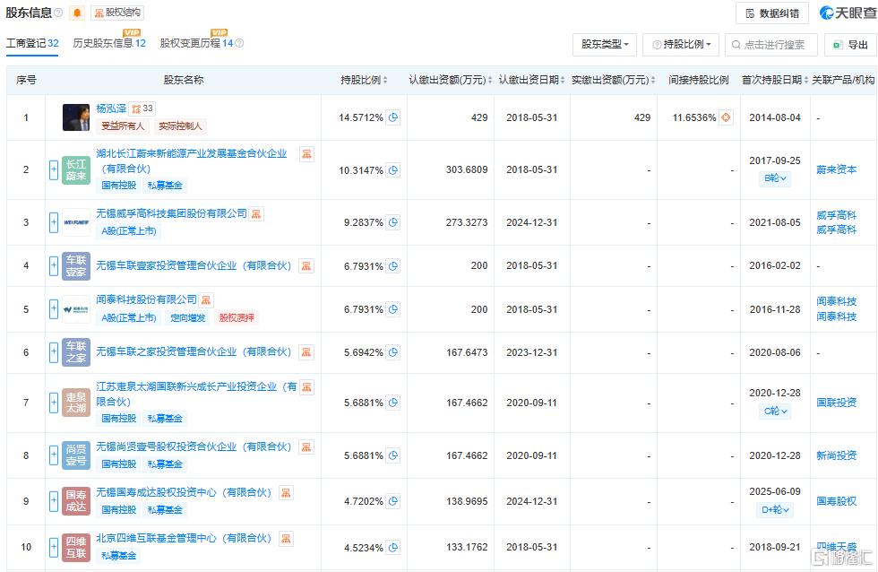This screenshot has width=878, height=572.
Task: Expand row 3 无锡威孚高科技 shareholder
Action: click(54, 222)
